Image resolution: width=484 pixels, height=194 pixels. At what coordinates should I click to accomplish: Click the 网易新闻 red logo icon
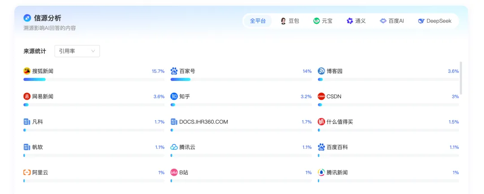[27, 97]
